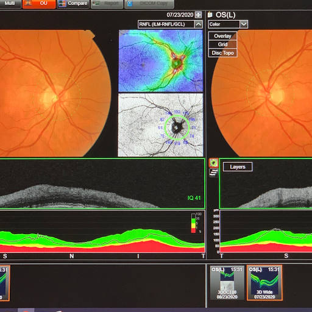The height and width of the screenshot is (312, 312).
Task: Open the 3DOCT00 08/23/2020 scan thumbnail
Action: [227, 283]
